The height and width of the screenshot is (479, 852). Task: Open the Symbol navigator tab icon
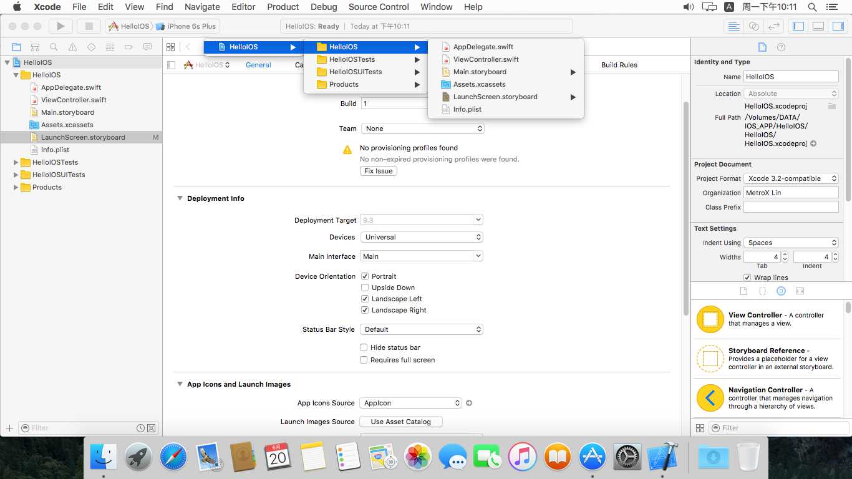(35, 47)
